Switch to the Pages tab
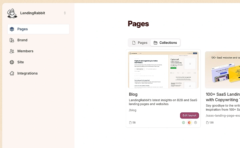The image size is (240, 148). 140,43
